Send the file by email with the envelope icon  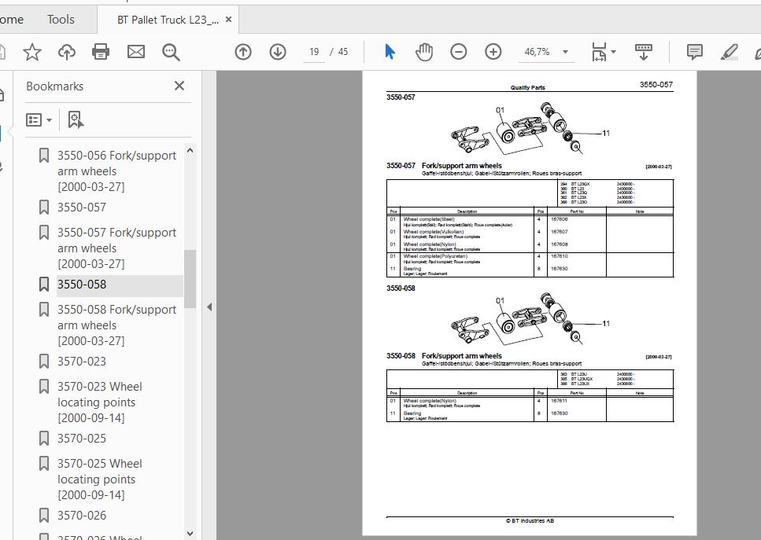(x=136, y=51)
